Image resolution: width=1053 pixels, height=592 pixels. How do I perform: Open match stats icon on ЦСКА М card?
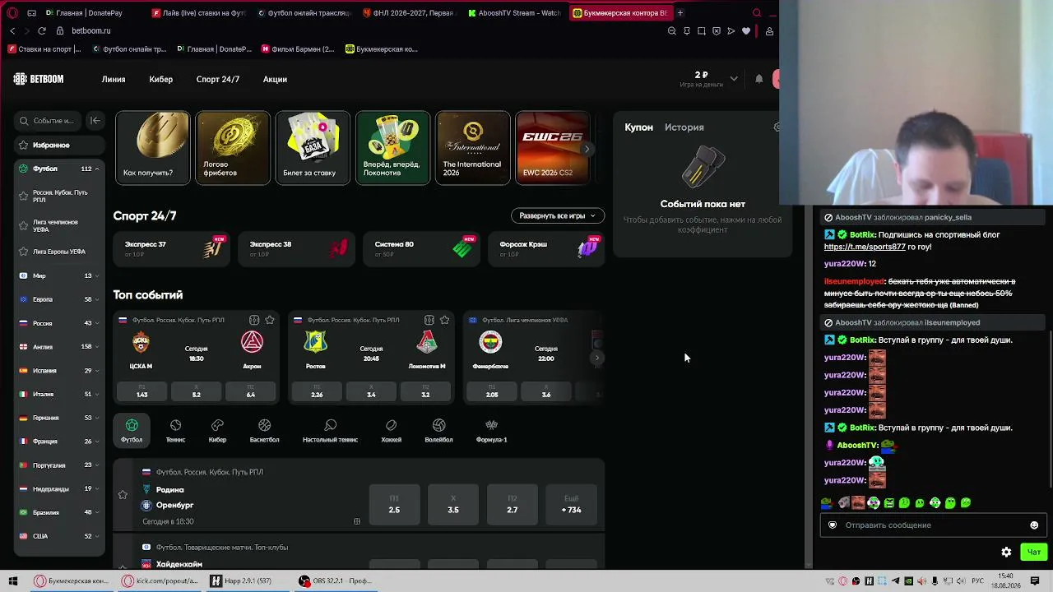tap(254, 320)
